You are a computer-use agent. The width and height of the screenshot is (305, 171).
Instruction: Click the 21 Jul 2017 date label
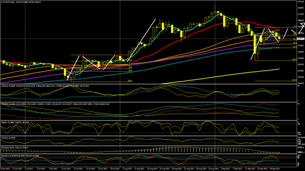(91, 169)
